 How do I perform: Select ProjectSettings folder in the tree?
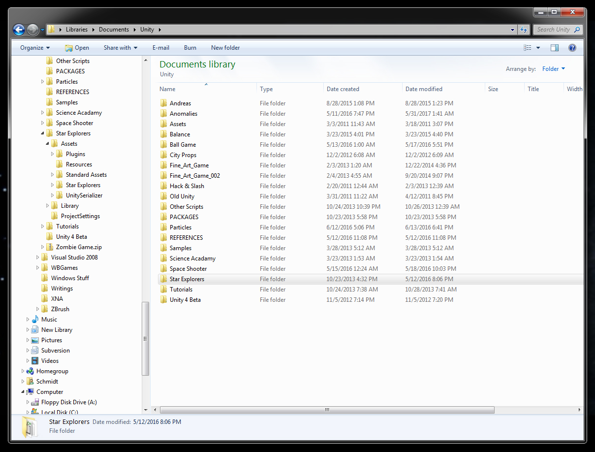coord(76,216)
